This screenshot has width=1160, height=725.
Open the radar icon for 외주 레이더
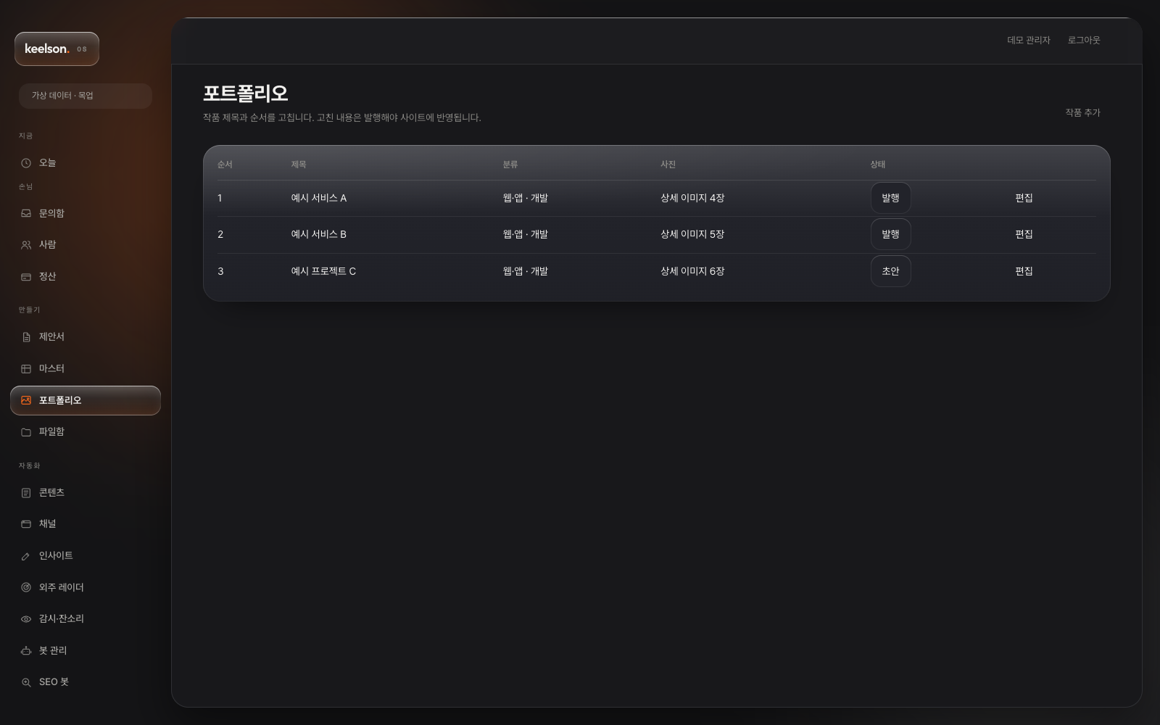[x=26, y=587]
